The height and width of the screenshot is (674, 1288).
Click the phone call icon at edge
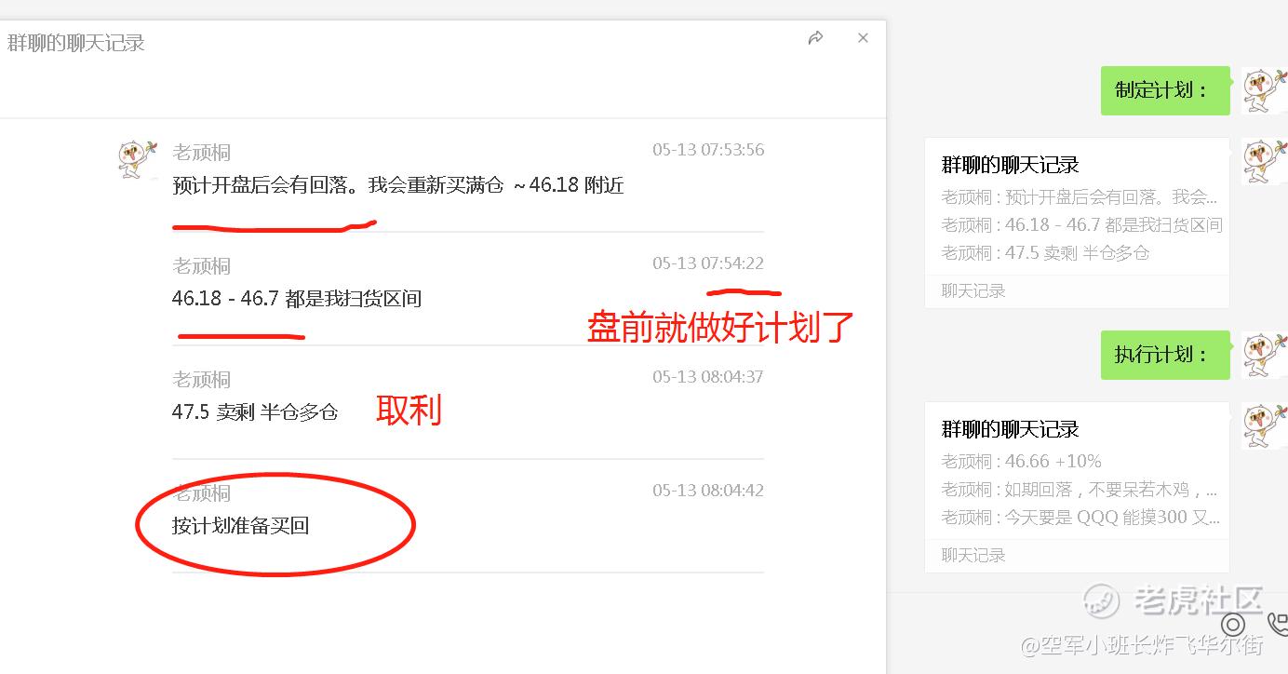[x=1280, y=625]
